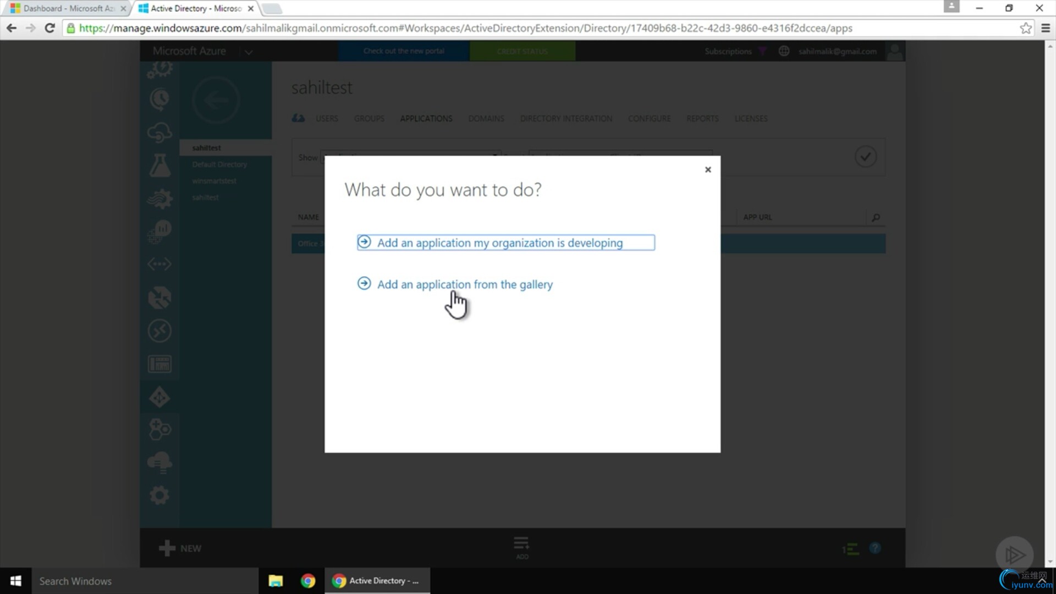Add an application my organization is developing

tap(505, 243)
